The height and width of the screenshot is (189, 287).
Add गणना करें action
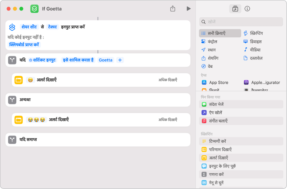coord(241,174)
